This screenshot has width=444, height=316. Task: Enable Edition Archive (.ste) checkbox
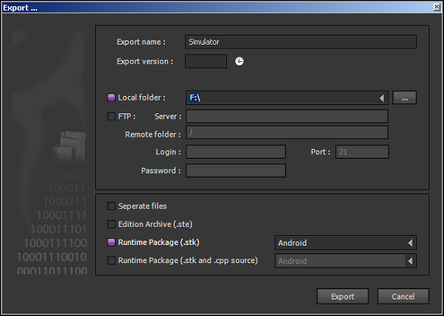pos(111,224)
